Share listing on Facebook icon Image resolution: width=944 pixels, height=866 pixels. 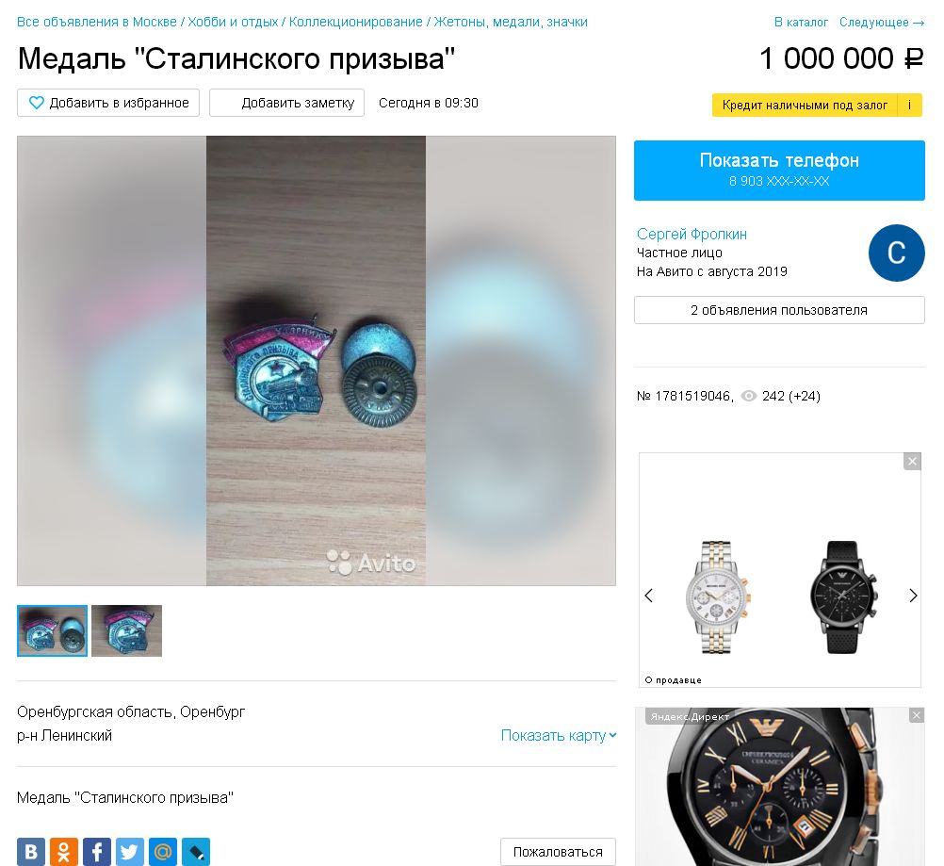click(97, 852)
